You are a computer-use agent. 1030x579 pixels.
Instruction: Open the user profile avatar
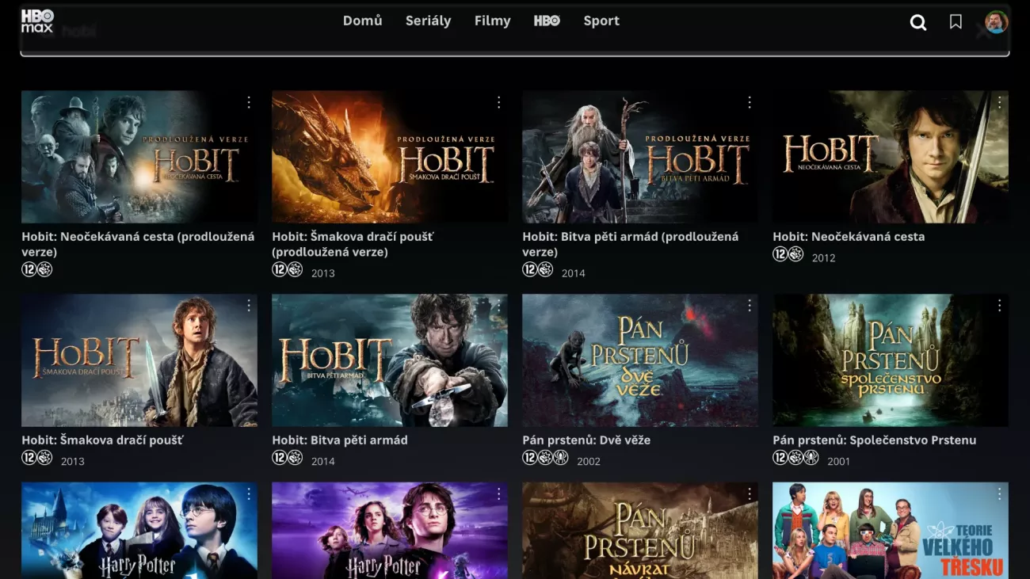tap(995, 22)
